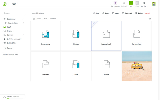Open Connect in the sidebar
The image size is (160, 100).
(10, 35)
